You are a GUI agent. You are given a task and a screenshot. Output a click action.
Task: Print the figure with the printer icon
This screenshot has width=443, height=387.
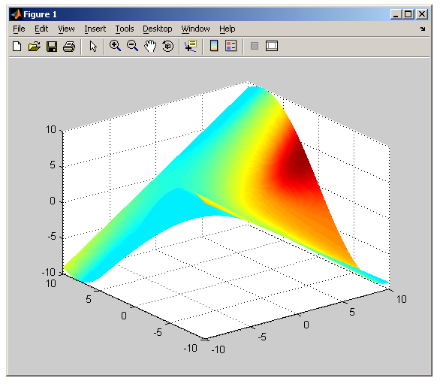69,47
